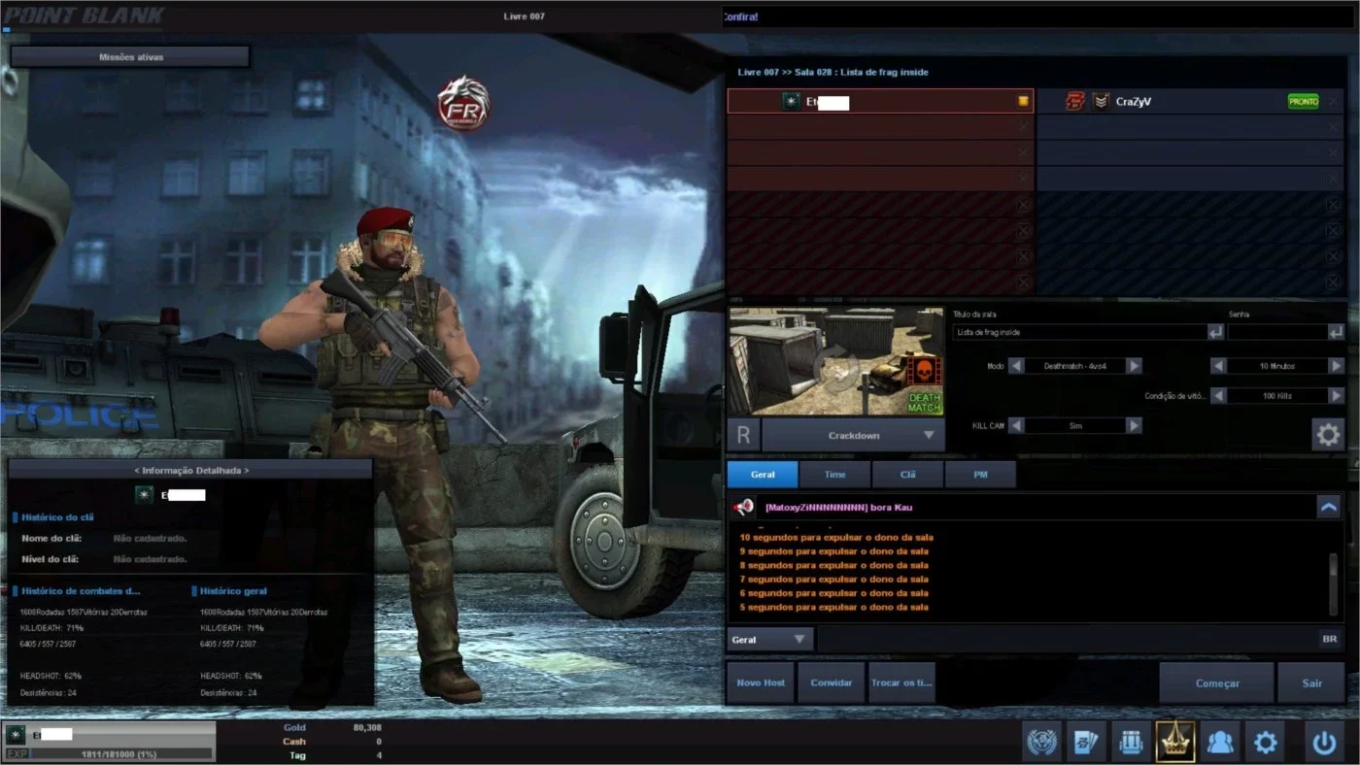
Task: Click the power exit icon
Action: tap(1323, 743)
